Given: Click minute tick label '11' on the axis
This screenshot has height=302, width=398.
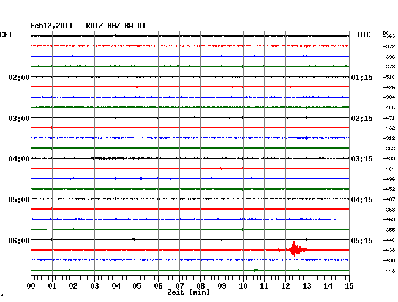Looking at the screenshot, I should click(264, 286).
